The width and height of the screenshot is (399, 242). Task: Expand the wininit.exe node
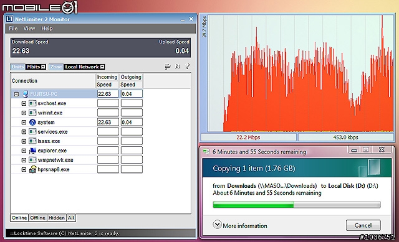click(24, 113)
